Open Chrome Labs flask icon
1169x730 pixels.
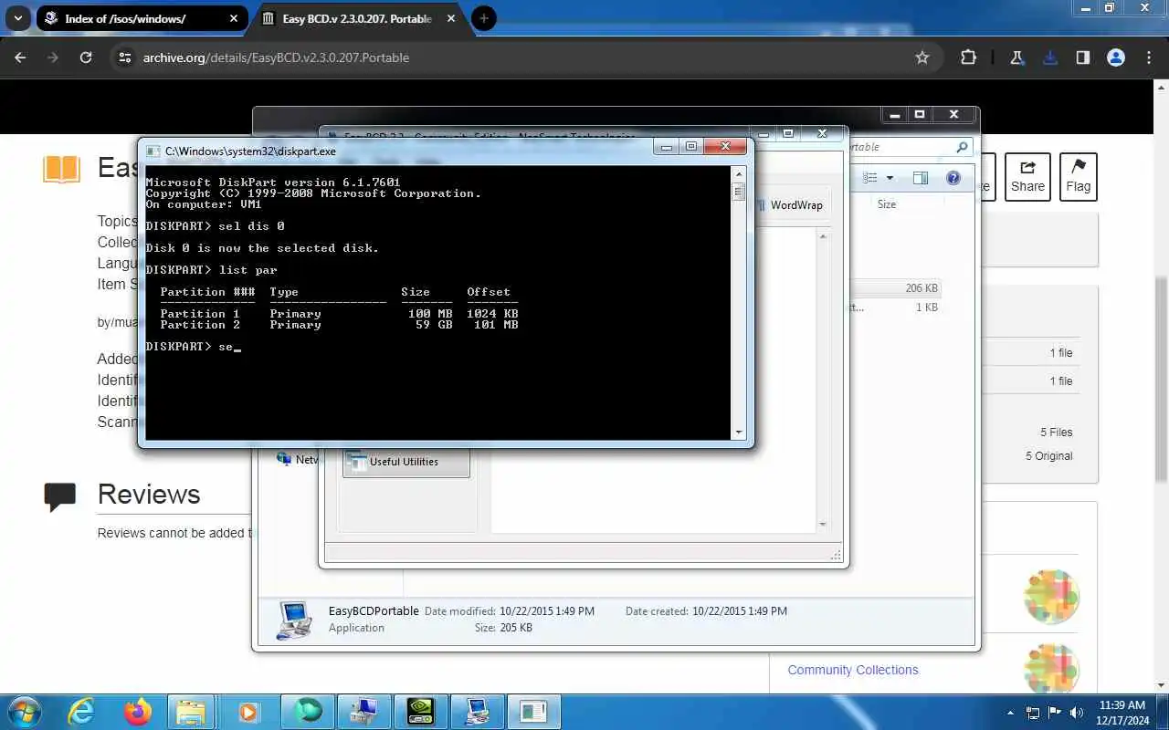(x=1016, y=57)
